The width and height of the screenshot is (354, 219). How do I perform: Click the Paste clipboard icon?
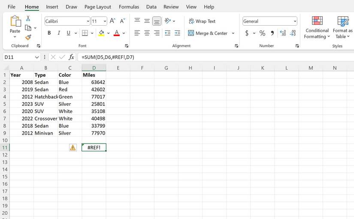coord(15,21)
